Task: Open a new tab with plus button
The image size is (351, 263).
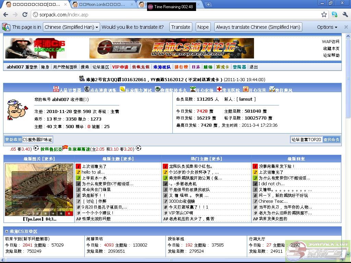Action: point(208,4)
